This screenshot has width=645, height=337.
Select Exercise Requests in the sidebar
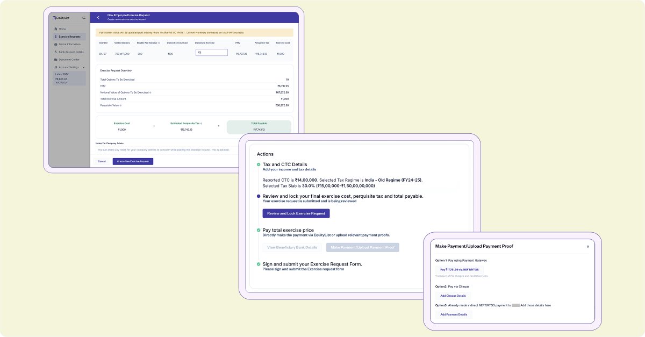[69, 37]
